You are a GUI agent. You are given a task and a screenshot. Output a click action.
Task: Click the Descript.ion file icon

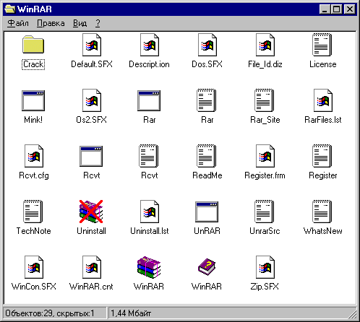[150, 45]
